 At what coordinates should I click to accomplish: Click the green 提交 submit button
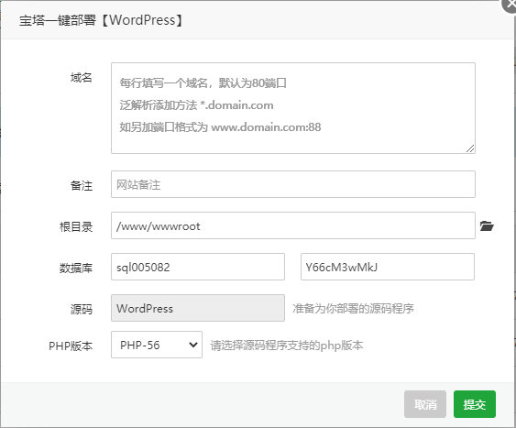click(475, 404)
